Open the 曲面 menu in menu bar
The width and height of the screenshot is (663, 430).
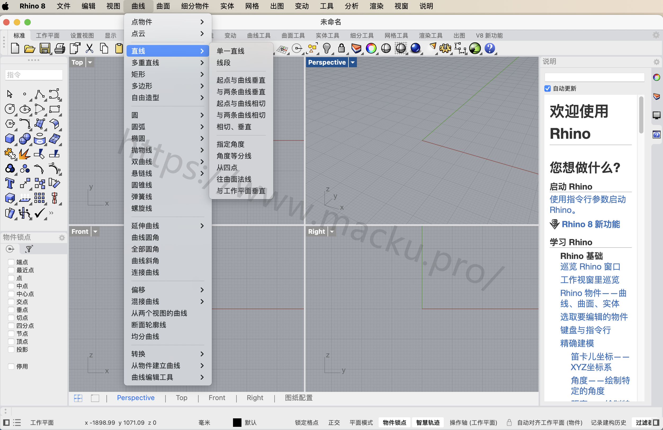click(163, 6)
